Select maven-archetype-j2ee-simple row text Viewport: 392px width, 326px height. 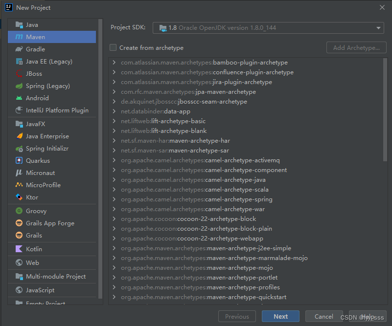[x=206, y=248]
